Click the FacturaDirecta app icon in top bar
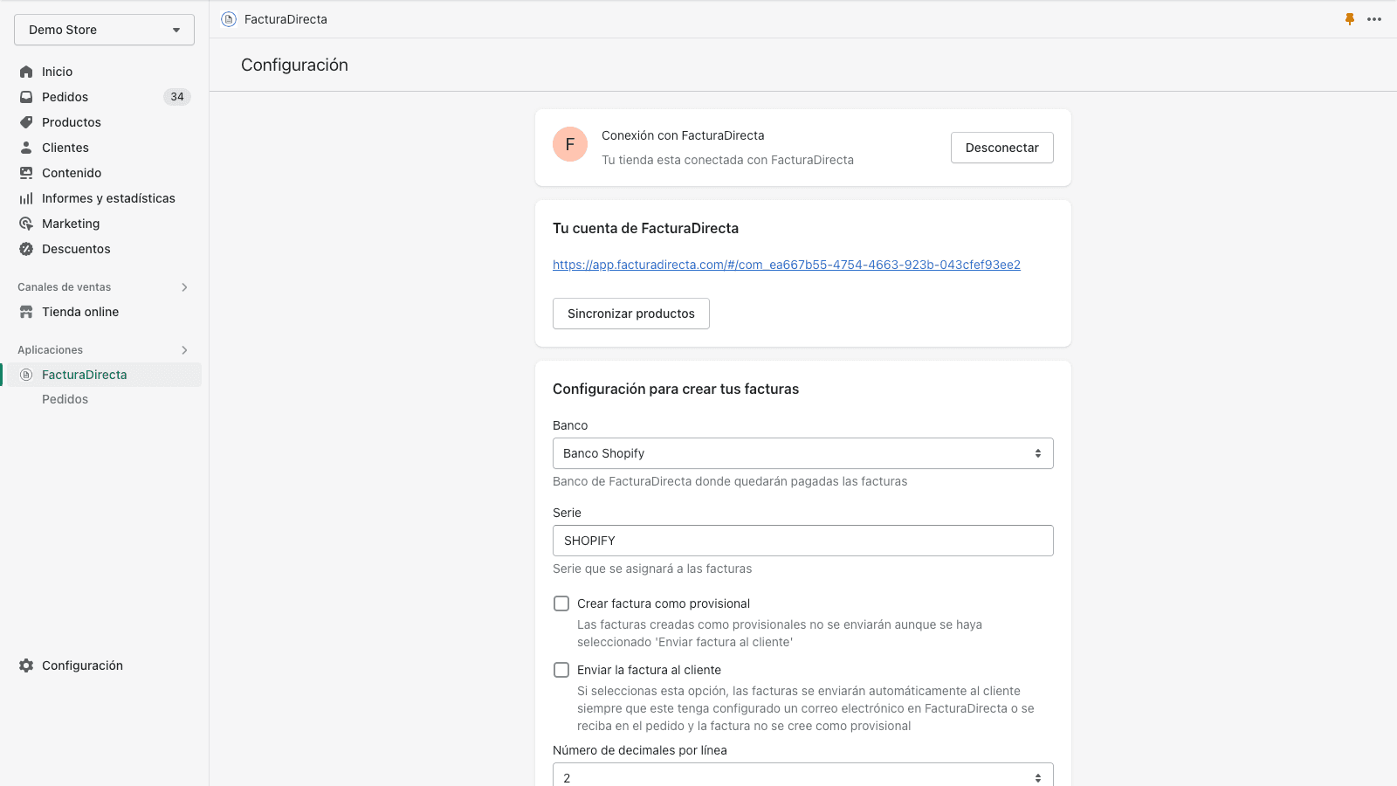 click(x=228, y=18)
